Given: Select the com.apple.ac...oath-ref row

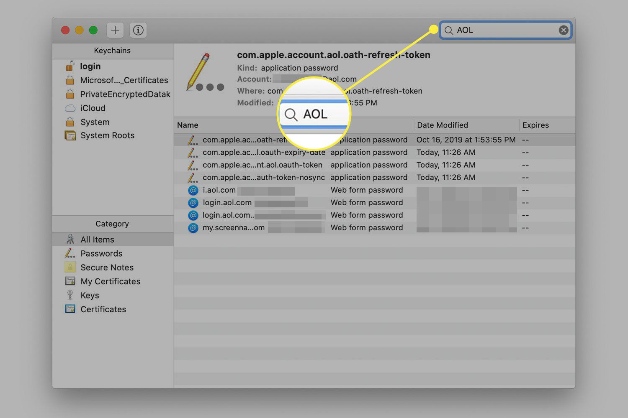Looking at the screenshot, I should pyautogui.click(x=375, y=140).
